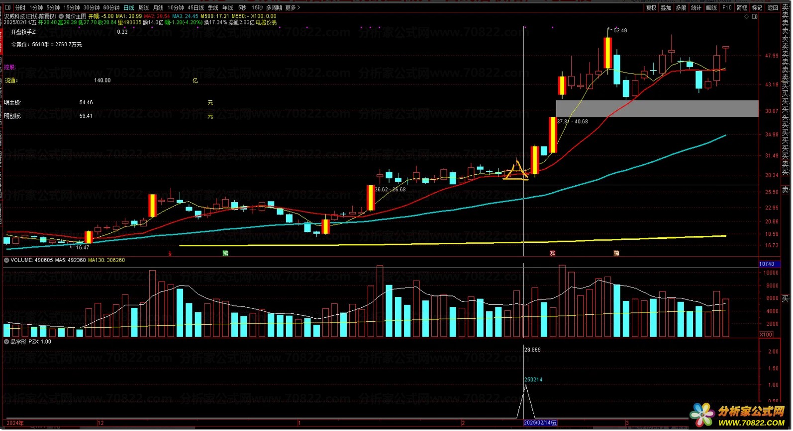
Task: Click the orange triangle pattern marker
Action: point(516,171)
